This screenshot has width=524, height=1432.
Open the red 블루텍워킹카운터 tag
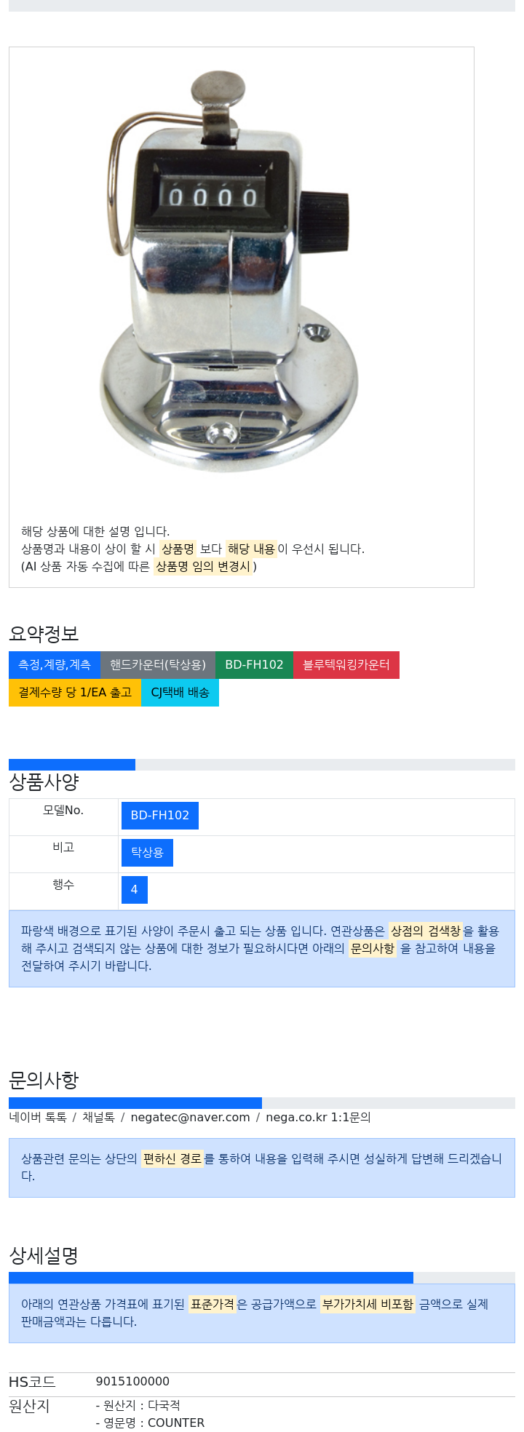[x=346, y=665]
